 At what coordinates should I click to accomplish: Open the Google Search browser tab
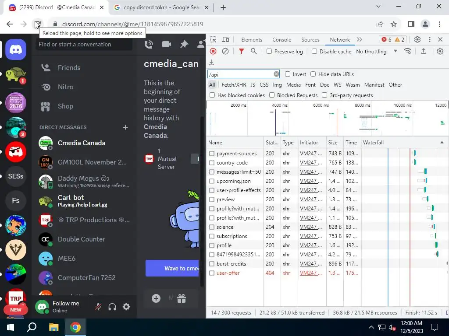coord(161,7)
